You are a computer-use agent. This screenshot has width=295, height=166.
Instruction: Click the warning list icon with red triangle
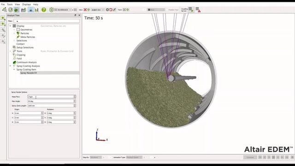coord(198,10)
